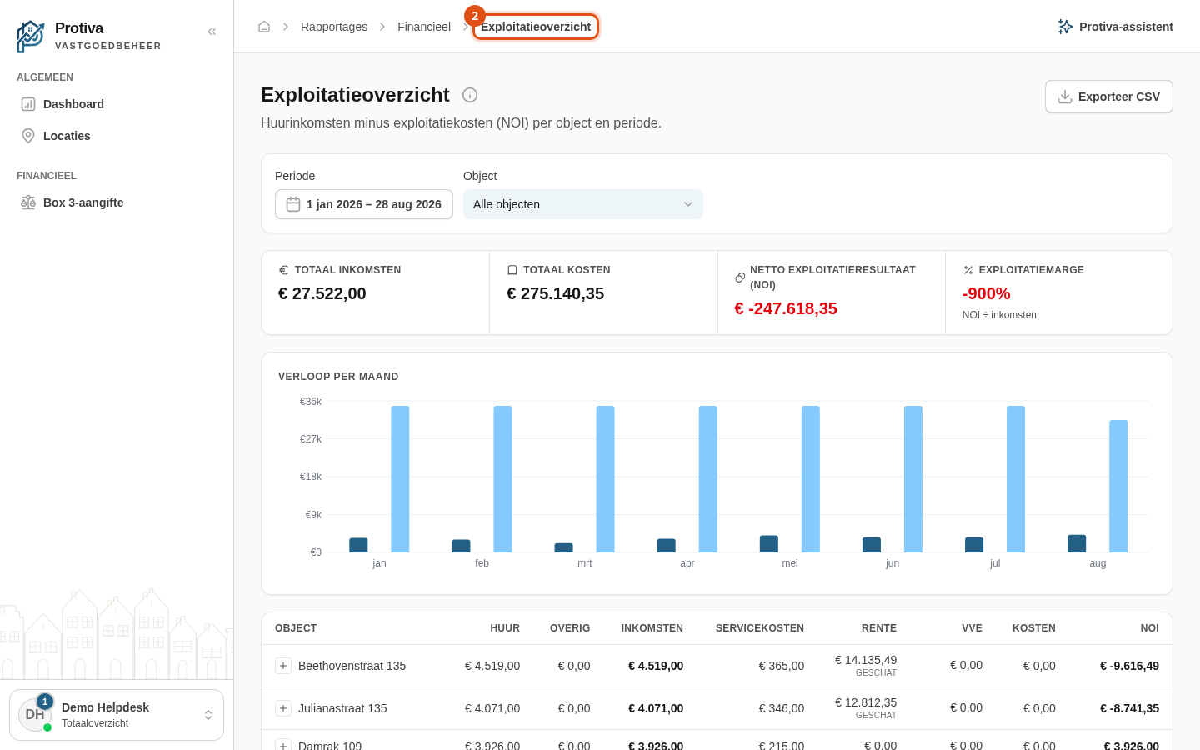The width and height of the screenshot is (1200, 750).
Task: Click the OBJECT column header
Action: click(296, 628)
